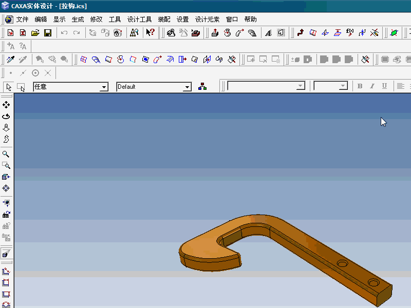411x308 pixels.
Task: Click the save camera icon
Action: coord(6,215)
